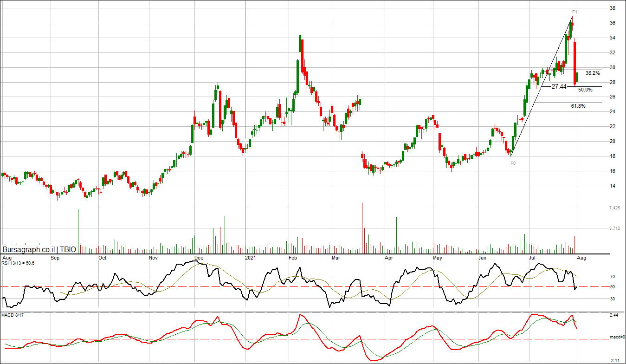The image size is (626, 364).
Task: Click the 26 value on the price axis
Action: [x=613, y=97]
